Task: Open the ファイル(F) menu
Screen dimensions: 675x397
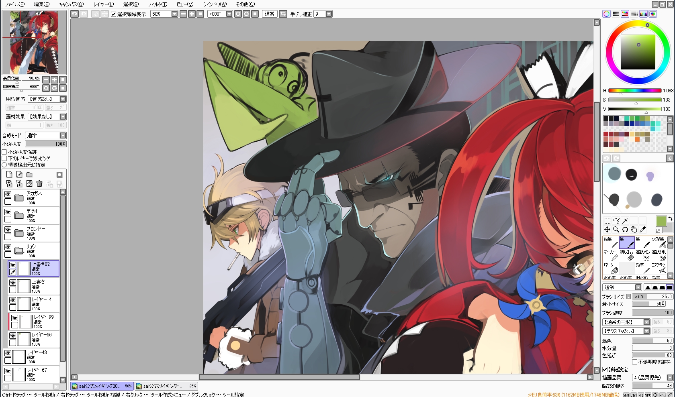Action: (x=14, y=4)
